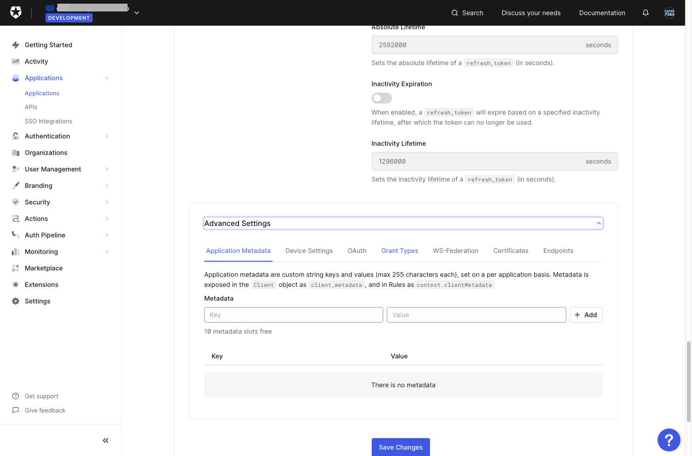The width and height of the screenshot is (692, 456).
Task: Click the Monitoring bar chart icon
Action: point(16,252)
